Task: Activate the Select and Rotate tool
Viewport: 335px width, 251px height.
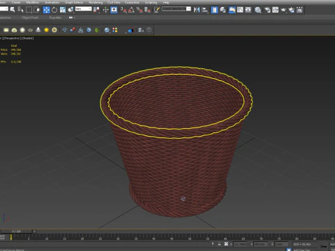Action: tap(54, 10)
